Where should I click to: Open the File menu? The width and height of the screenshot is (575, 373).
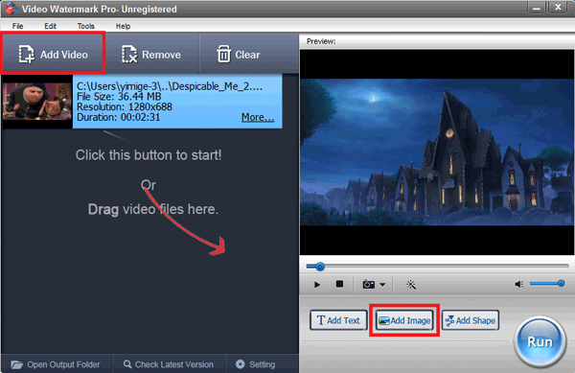pyautogui.click(x=17, y=26)
